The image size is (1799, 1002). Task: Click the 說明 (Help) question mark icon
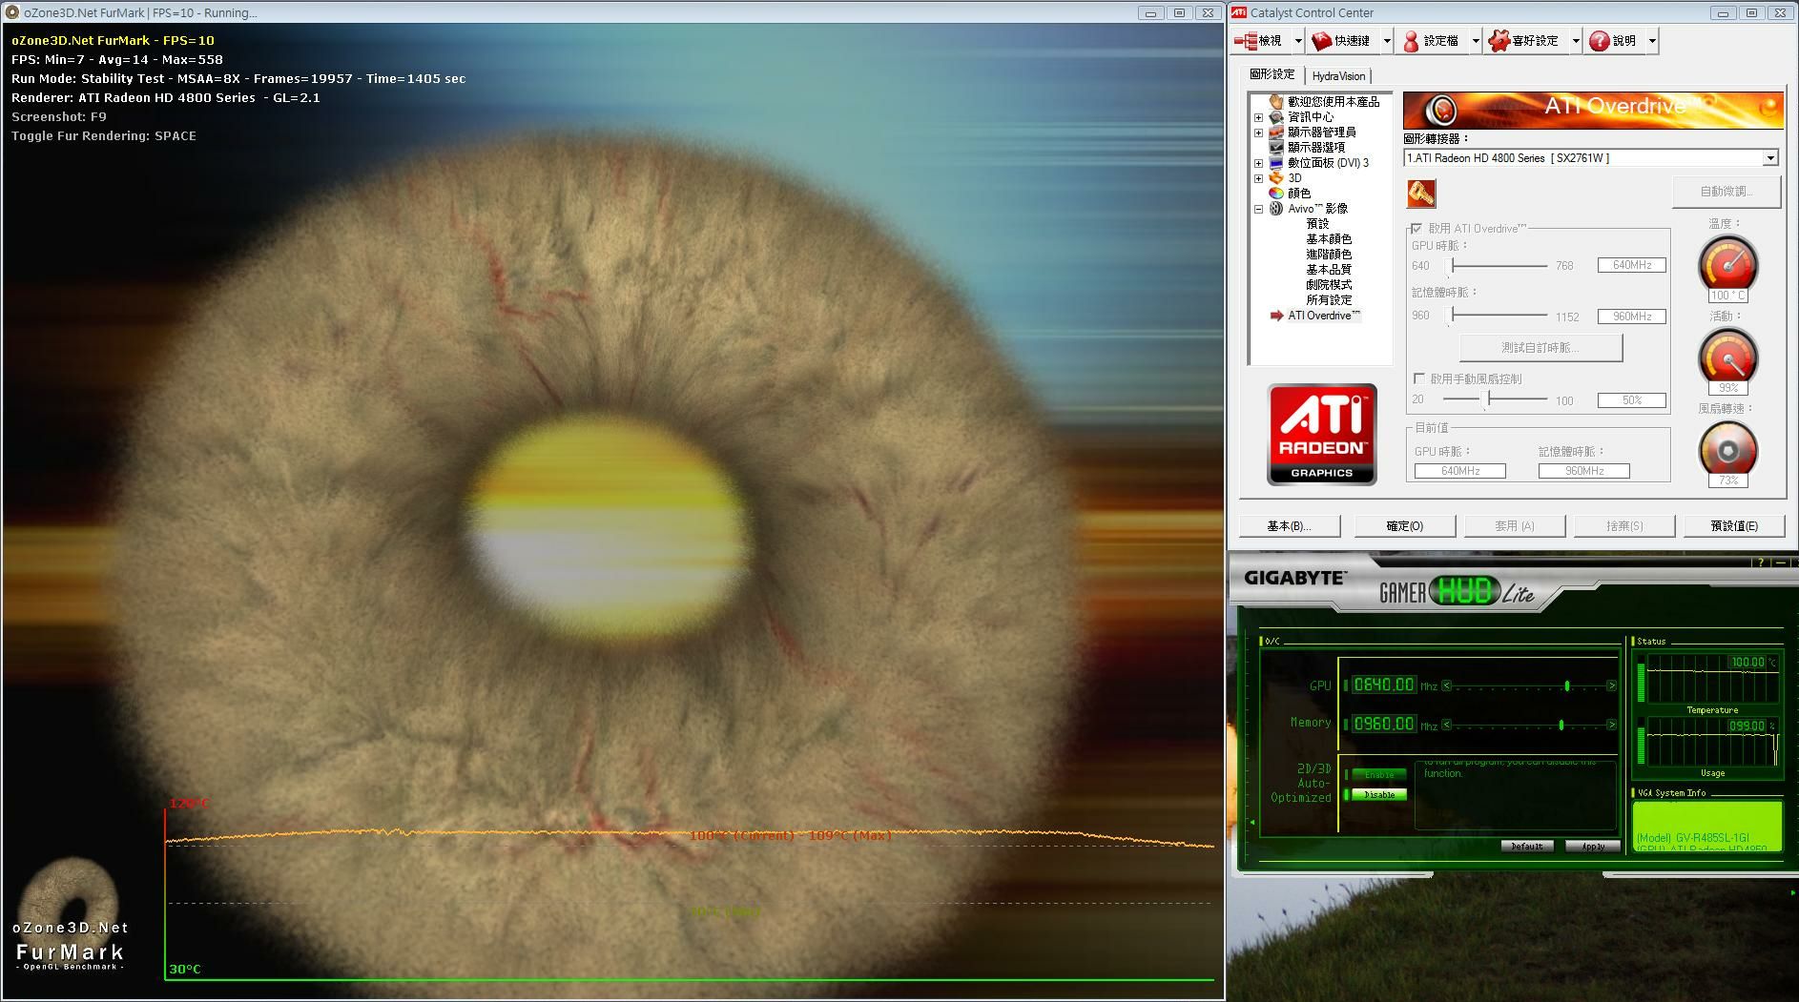coord(1599,41)
